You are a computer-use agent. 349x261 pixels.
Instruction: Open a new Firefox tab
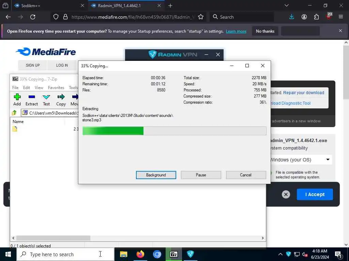pos(170,6)
